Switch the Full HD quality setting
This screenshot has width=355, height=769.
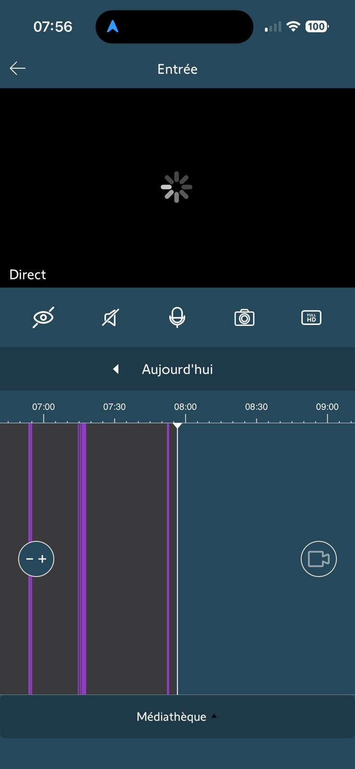[311, 318]
